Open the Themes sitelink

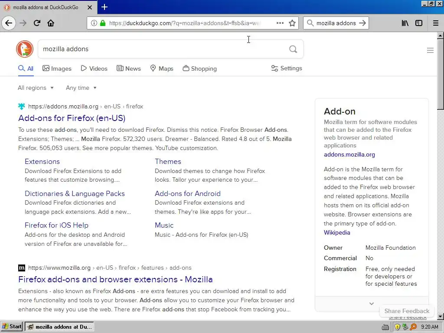tap(168, 161)
